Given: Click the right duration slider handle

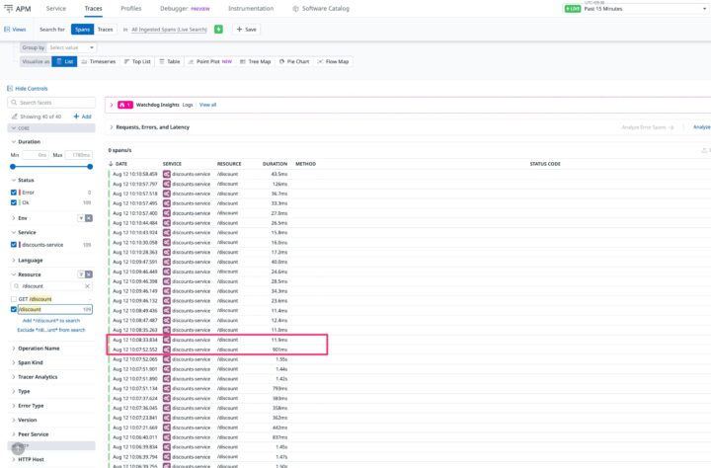Looking at the screenshot, I should 90,167.
